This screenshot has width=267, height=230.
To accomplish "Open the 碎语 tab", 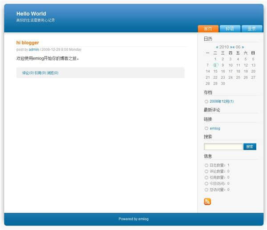I will [x=230, y=28].
